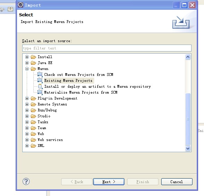Select Install or deploy an artifact entry
204x196 pixels.
(97, 87)
